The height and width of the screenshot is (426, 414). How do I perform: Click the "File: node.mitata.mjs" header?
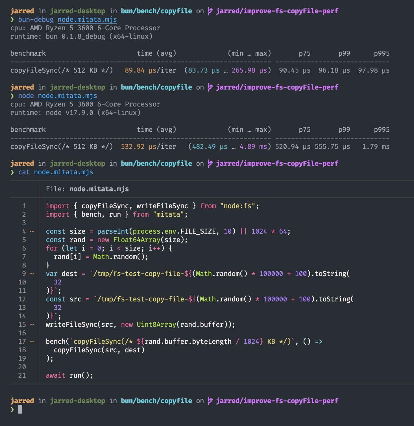[x=87, y=189]
